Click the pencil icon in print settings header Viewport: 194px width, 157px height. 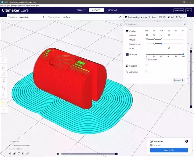tap(185, 17)
